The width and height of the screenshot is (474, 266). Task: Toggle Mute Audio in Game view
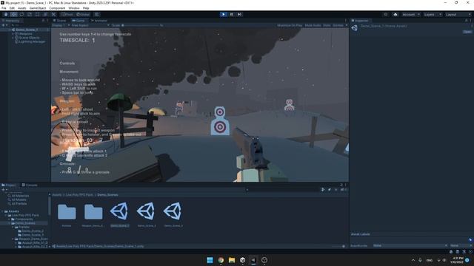pyautogui.click(x=313, y=25)
